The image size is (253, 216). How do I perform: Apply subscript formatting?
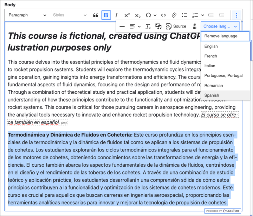click(138, 16)
